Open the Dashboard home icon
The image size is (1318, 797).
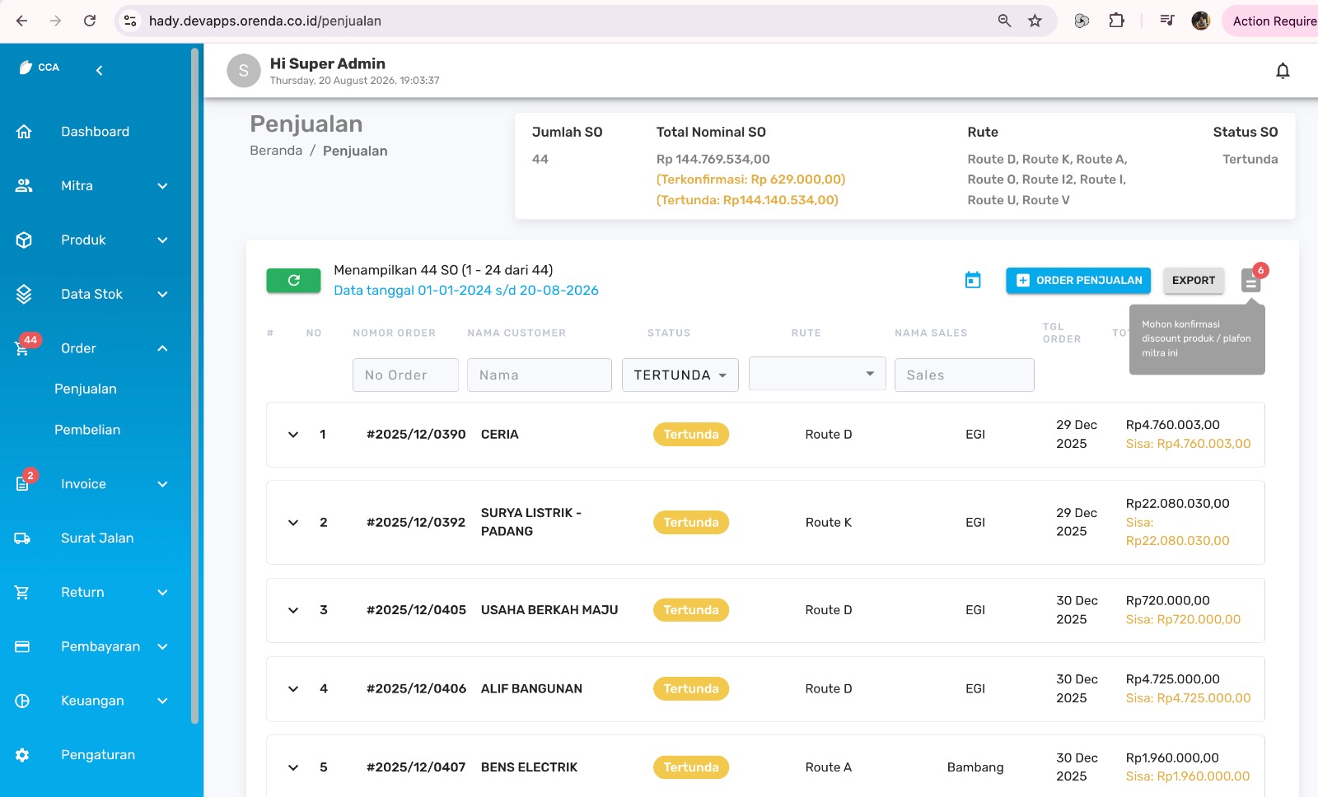pyautogui.click(x=24, y=132)
